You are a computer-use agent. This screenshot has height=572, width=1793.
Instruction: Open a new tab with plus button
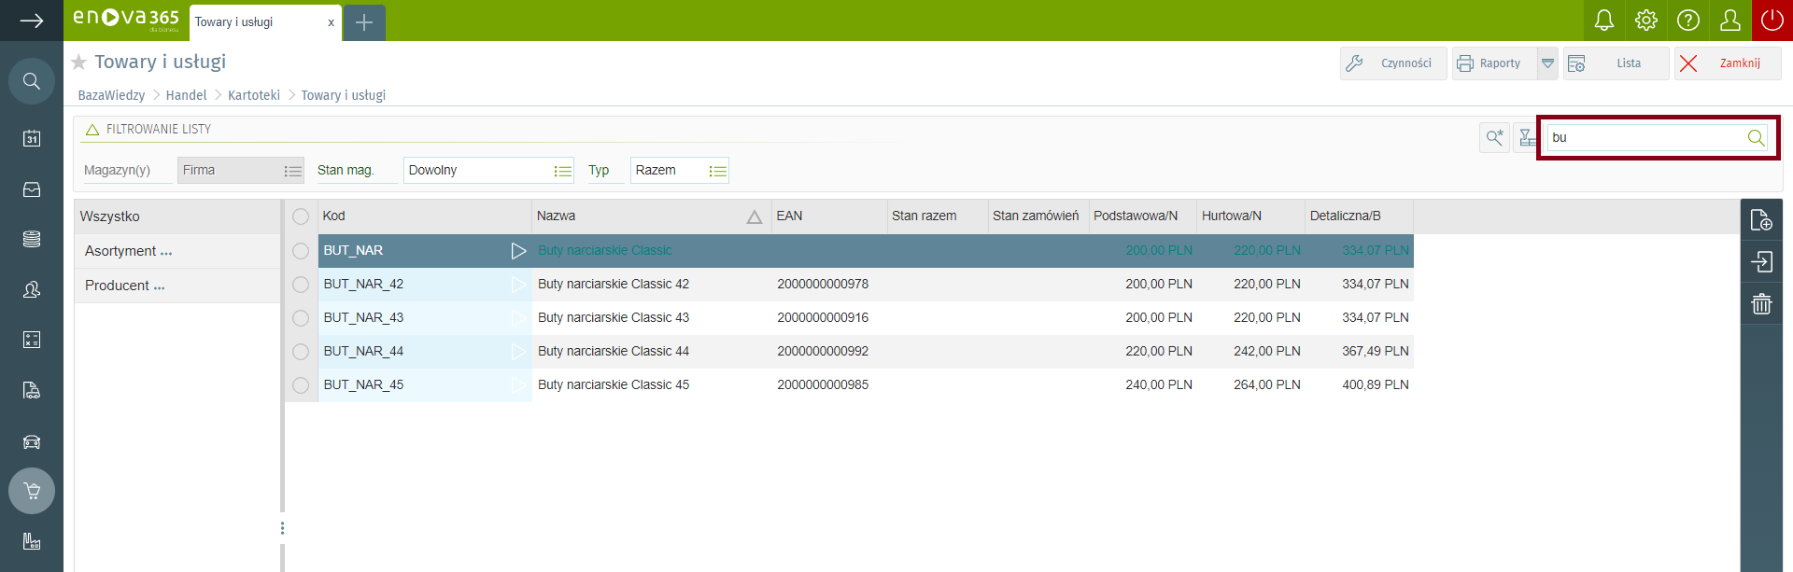(x=364, y=22)
